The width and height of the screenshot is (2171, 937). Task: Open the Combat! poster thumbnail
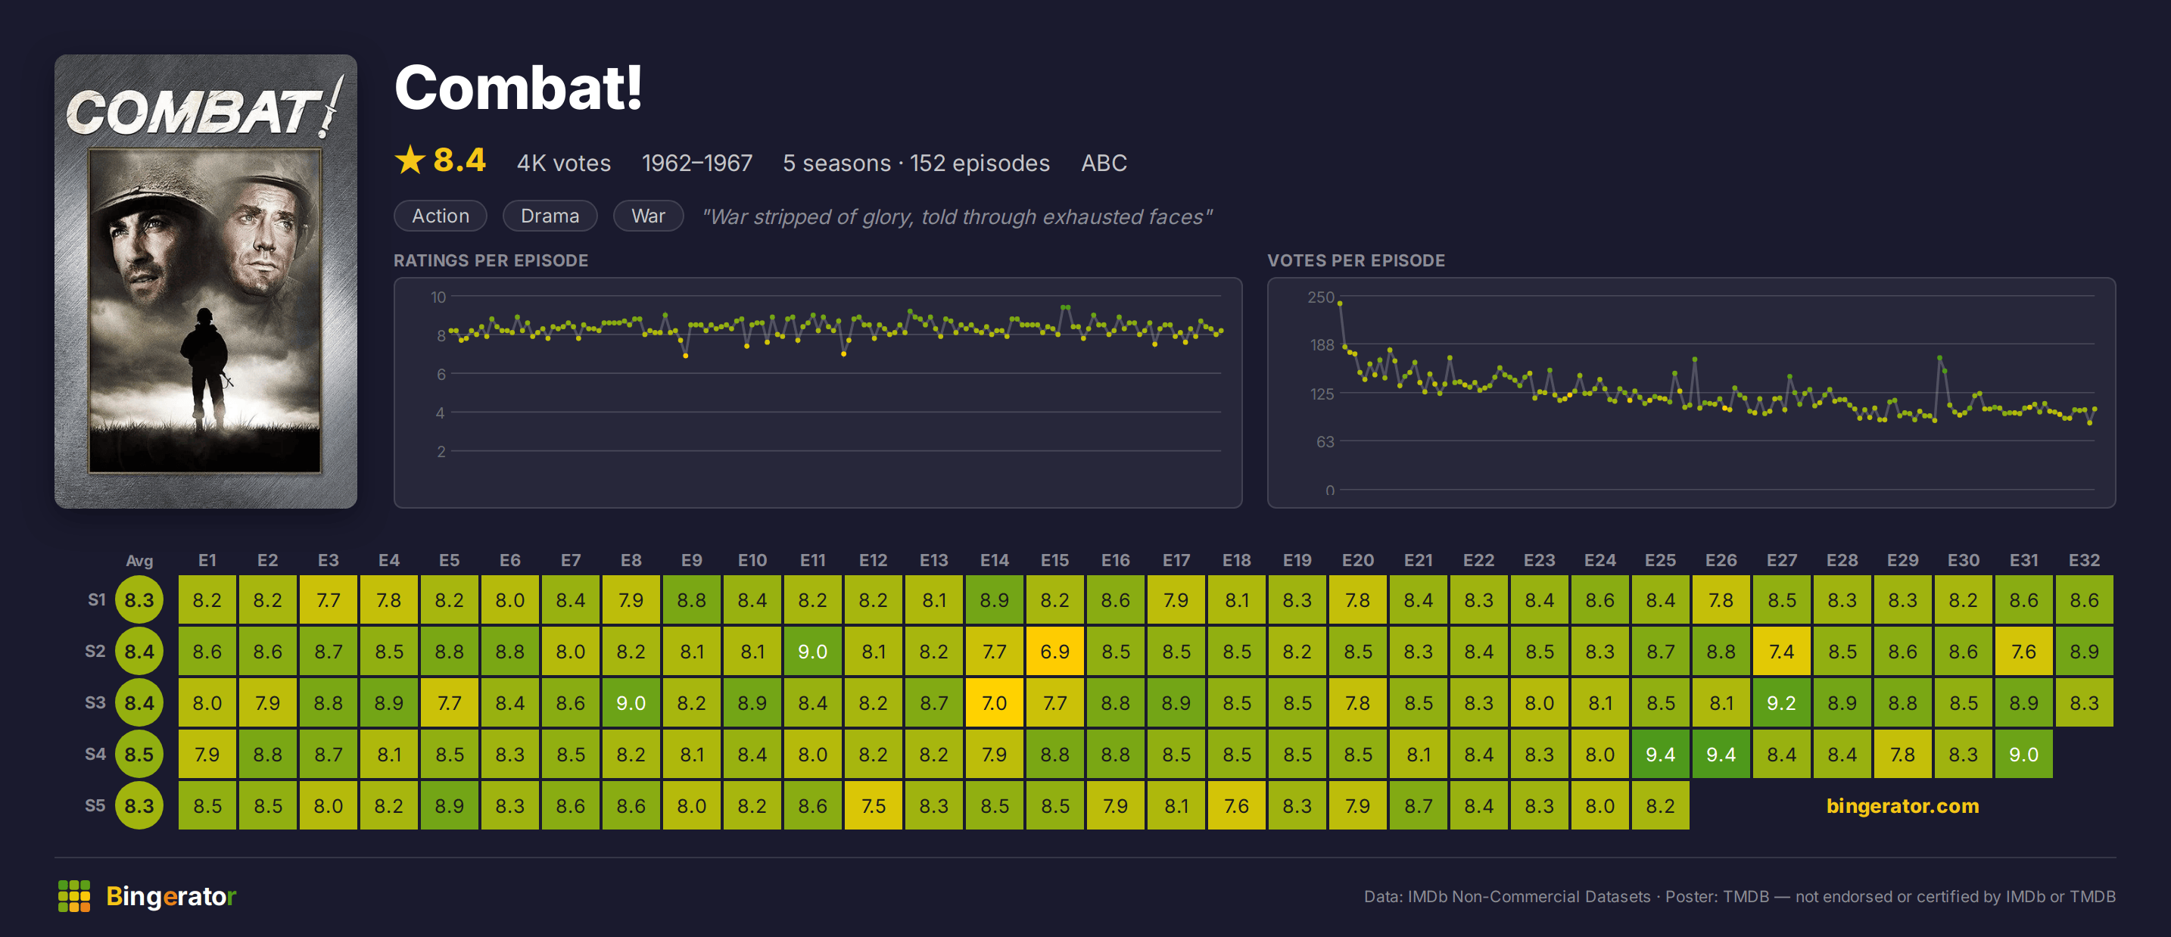(x=206, y=282)
